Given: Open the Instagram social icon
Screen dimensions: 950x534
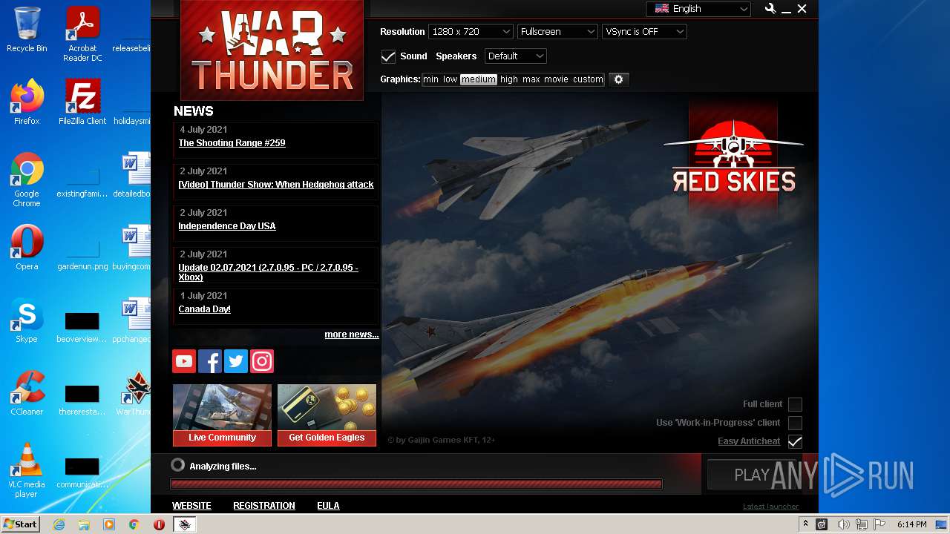Looking at the screenshot, I should [262, 361].
